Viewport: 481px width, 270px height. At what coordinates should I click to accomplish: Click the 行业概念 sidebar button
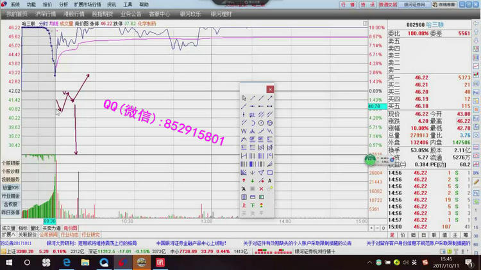[10, 196]
